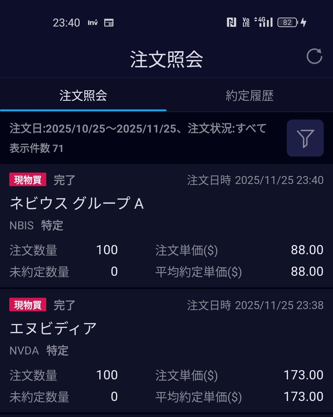
Task: Select the 注文照会 tab
Action: coord(83,96)
